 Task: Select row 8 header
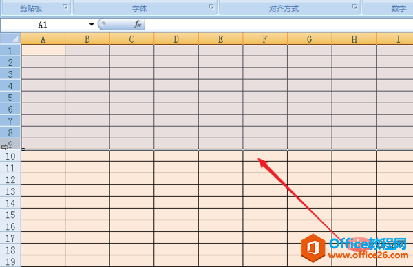(10, 132)
